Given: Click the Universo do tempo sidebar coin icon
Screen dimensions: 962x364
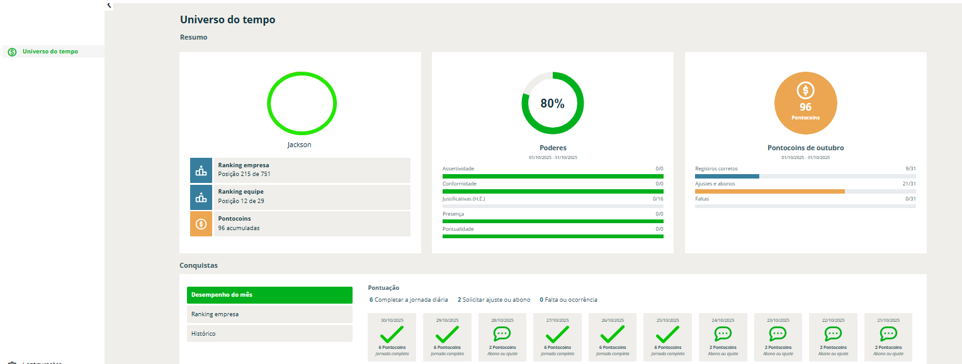Looking at the screenshot, I should point(12,52).
